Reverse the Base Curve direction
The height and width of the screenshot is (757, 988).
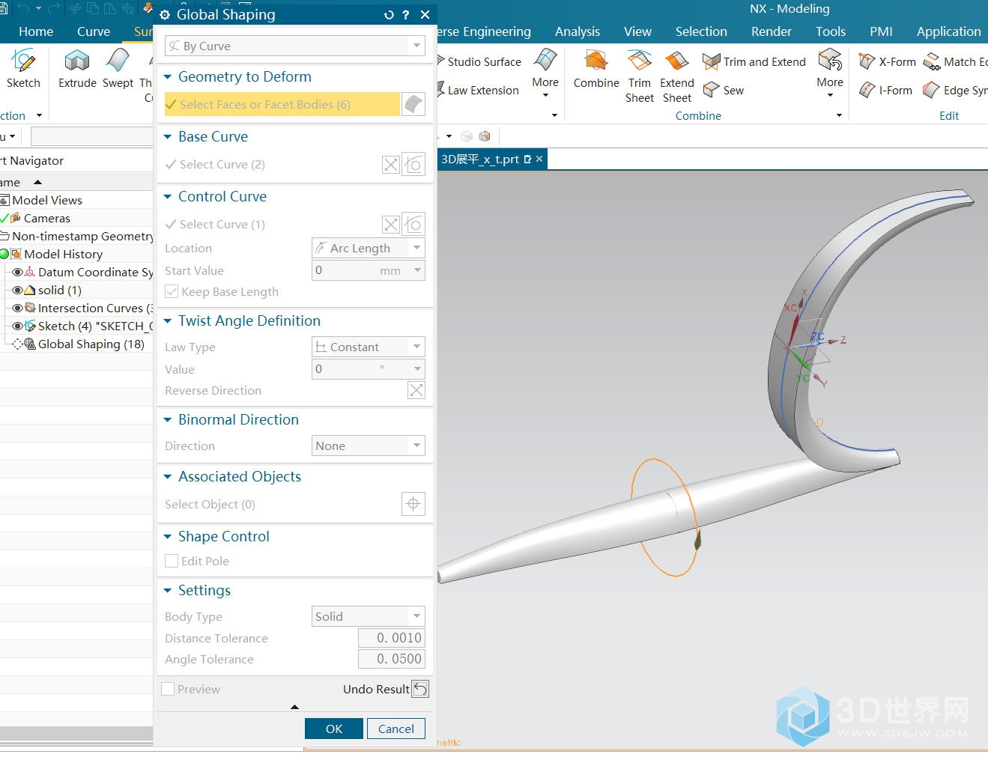point(391,165)
